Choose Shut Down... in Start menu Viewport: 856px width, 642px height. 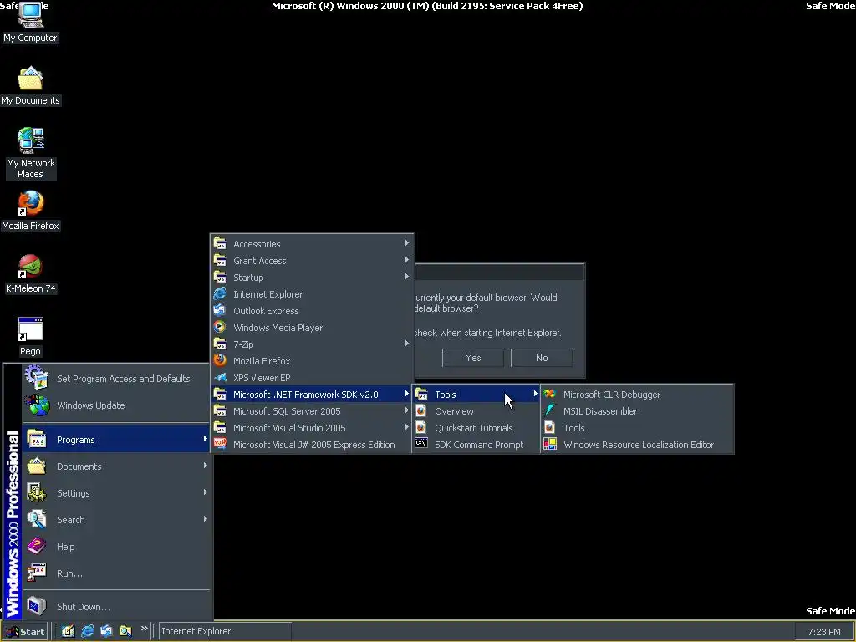(115, 607)
